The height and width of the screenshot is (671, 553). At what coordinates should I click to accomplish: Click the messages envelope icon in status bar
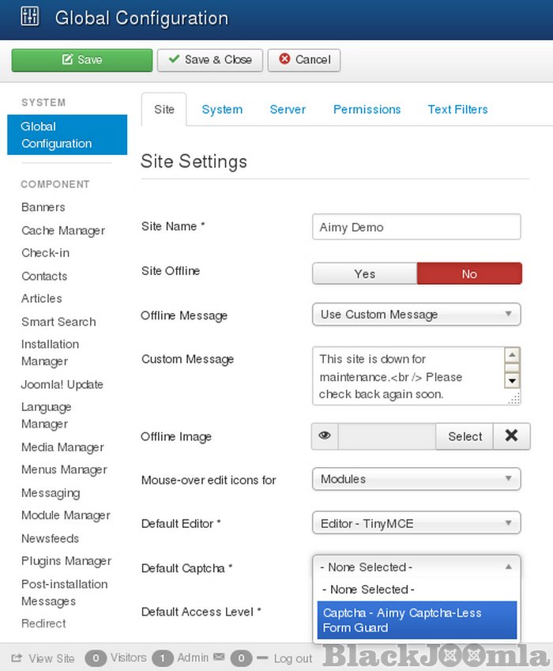pos(219,658)
